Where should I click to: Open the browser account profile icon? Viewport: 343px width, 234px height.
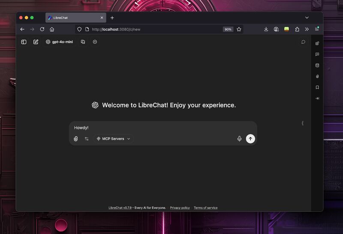coord(276,29)
